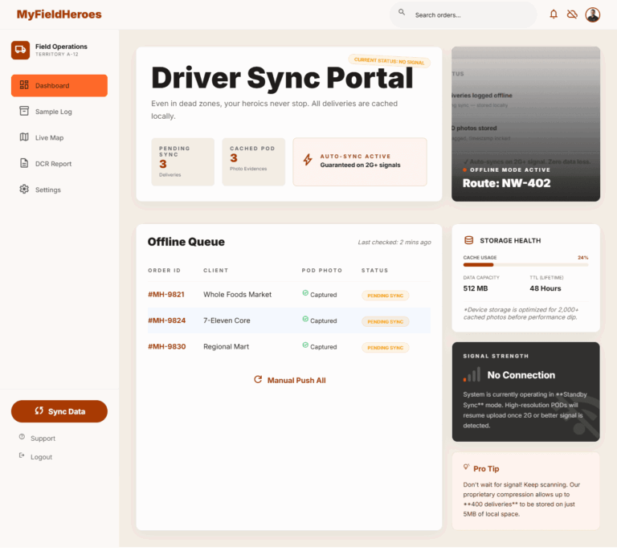Click the signal strength bars icon

click(472, 374)
